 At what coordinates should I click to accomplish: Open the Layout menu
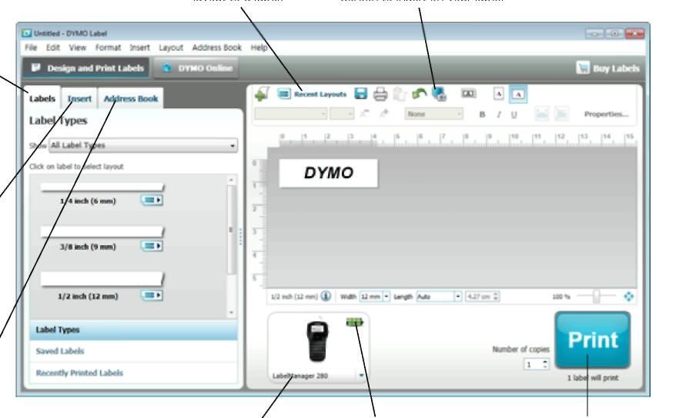click(x=171, y=48)
